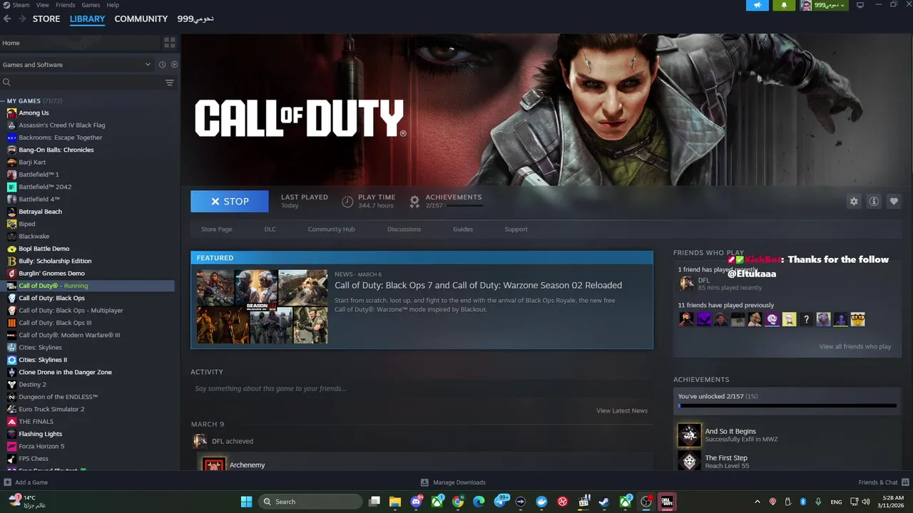Click activity text box to post
Image resolution: width=913 pixels, height=513 pixels.
click(421, 388)
